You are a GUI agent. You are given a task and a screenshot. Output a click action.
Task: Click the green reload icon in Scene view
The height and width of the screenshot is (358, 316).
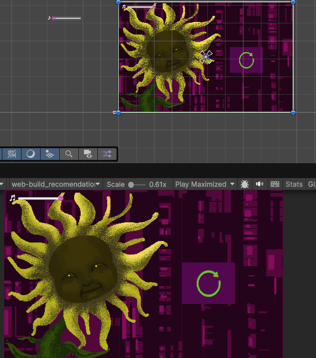246,60
